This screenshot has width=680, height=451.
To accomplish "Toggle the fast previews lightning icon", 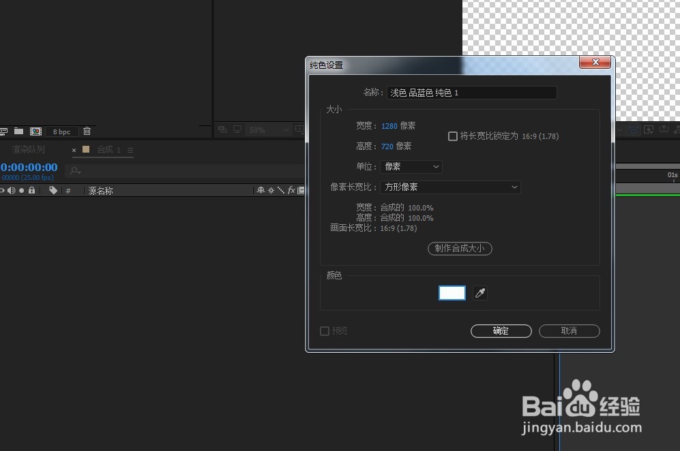I will point(649,129).
